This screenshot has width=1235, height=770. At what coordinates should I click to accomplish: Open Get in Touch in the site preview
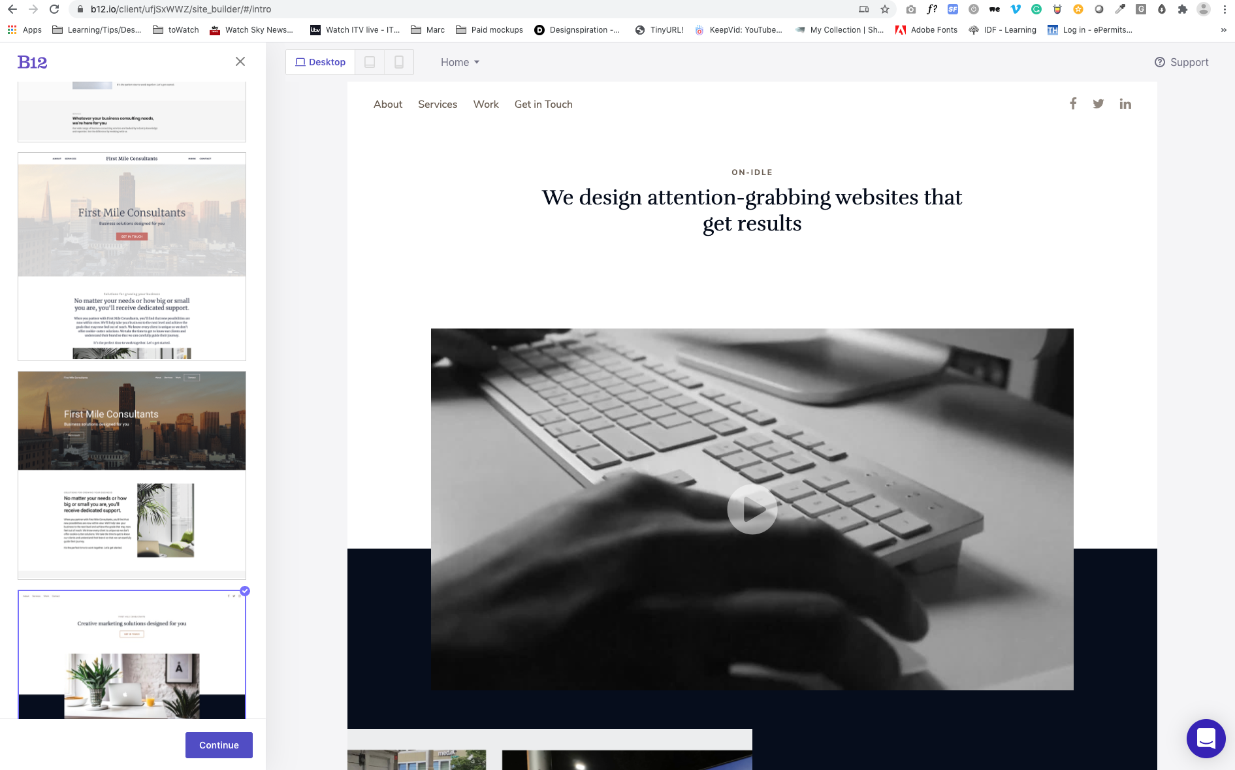(543, 104)
